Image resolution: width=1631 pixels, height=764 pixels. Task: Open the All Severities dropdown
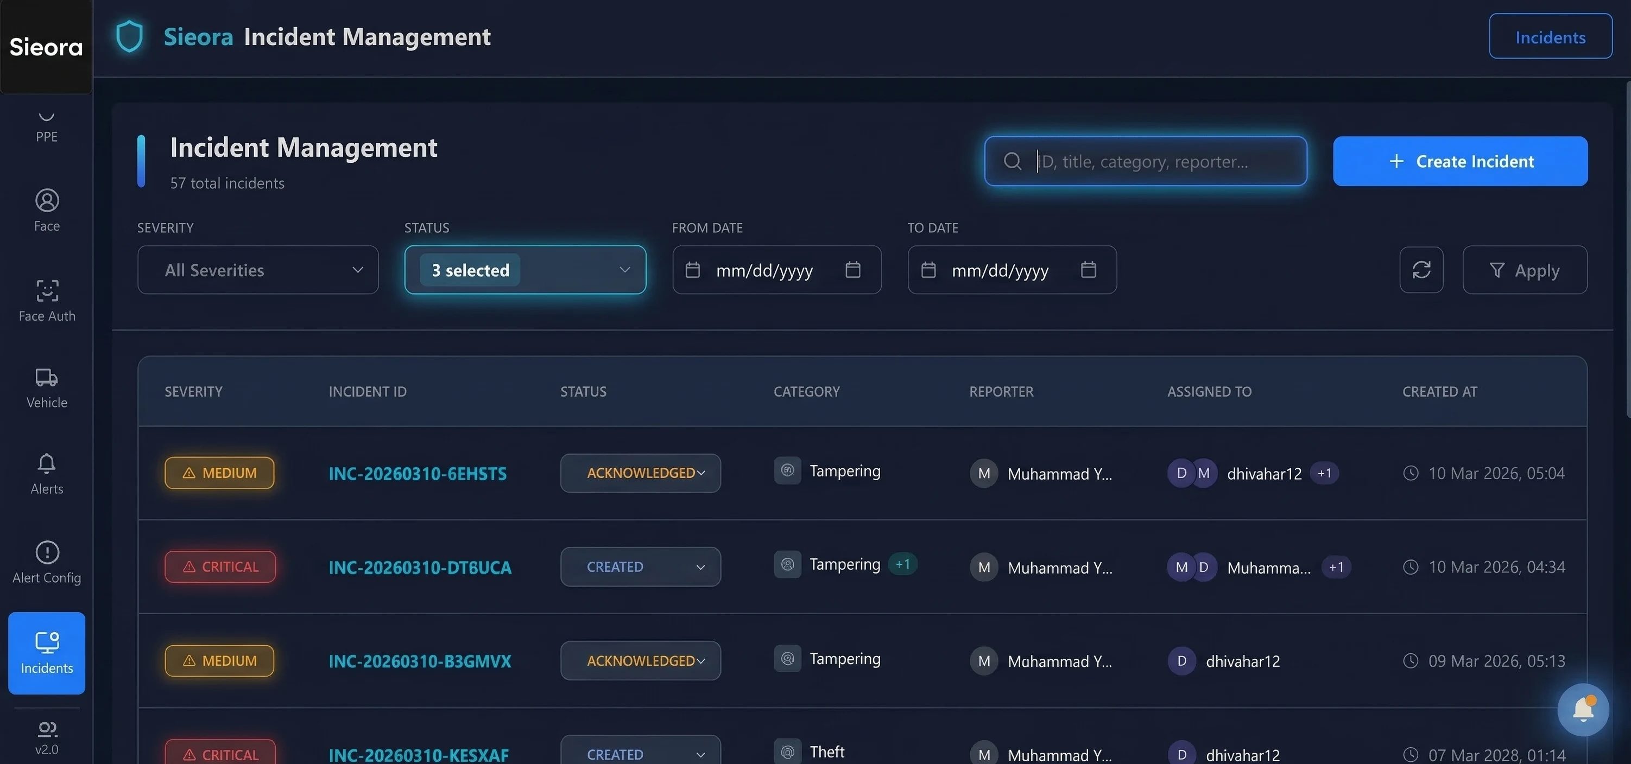(x=258, y=270)
